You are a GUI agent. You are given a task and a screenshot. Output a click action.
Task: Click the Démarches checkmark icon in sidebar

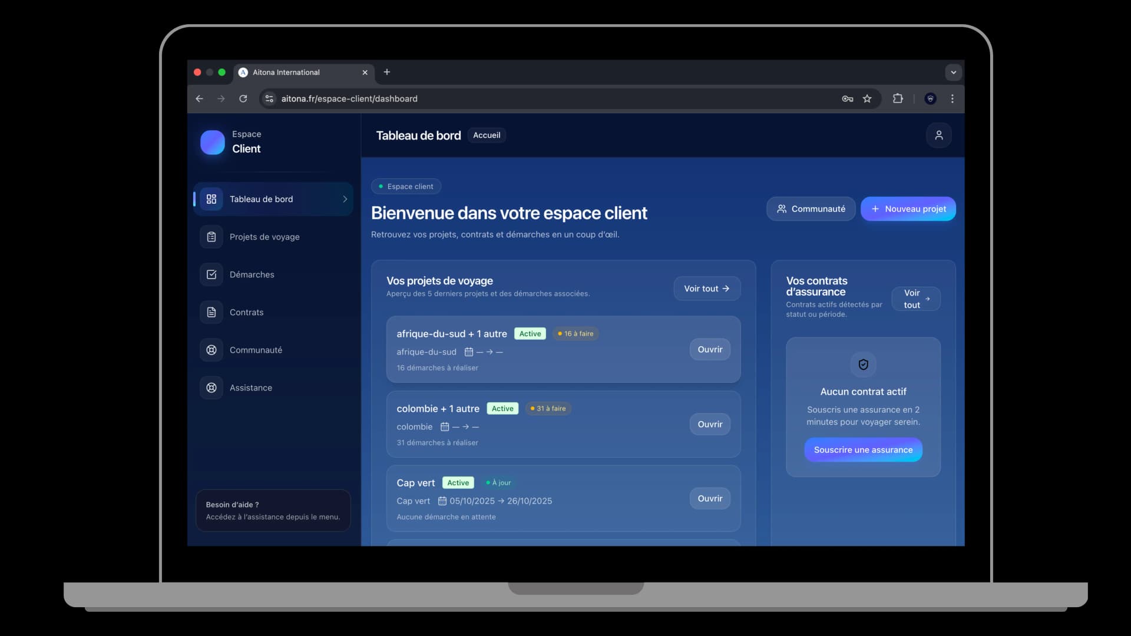[211, 274]
